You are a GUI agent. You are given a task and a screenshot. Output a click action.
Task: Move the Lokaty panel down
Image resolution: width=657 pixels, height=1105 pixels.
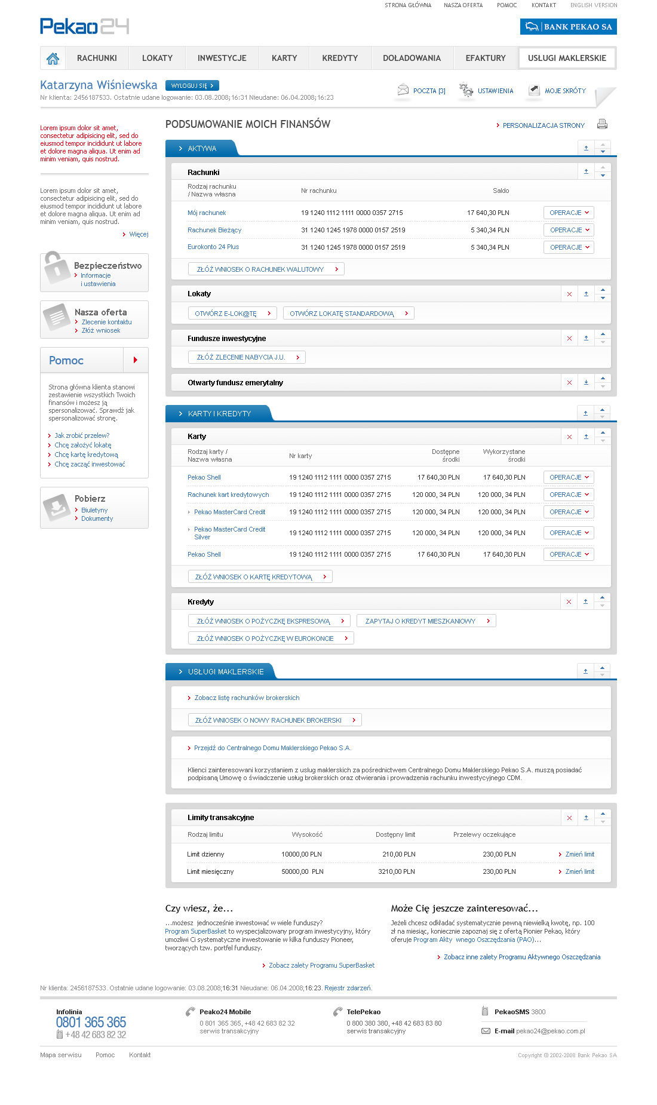(603, 297)
